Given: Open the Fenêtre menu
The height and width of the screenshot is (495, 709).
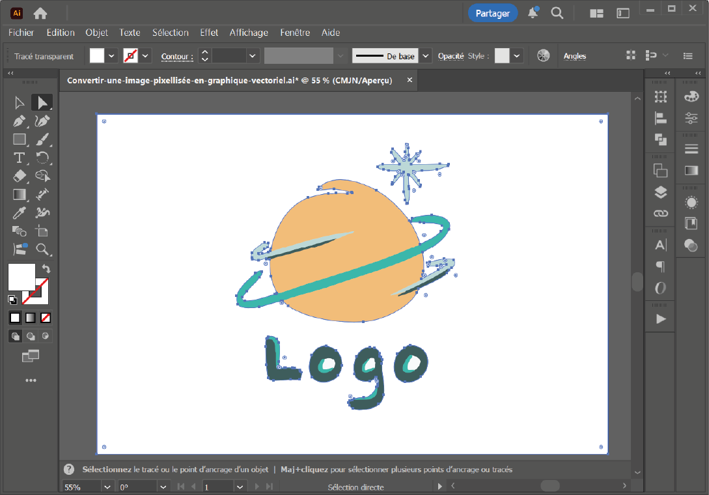Looking at the screenshot, I should pos(295,33).
